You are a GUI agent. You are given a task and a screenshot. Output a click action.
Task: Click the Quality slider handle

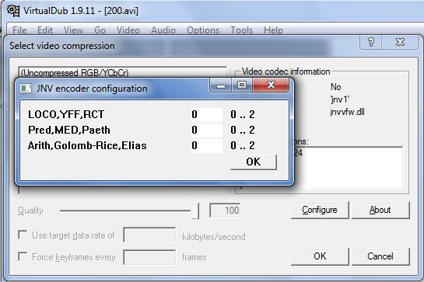pos(195,211)
